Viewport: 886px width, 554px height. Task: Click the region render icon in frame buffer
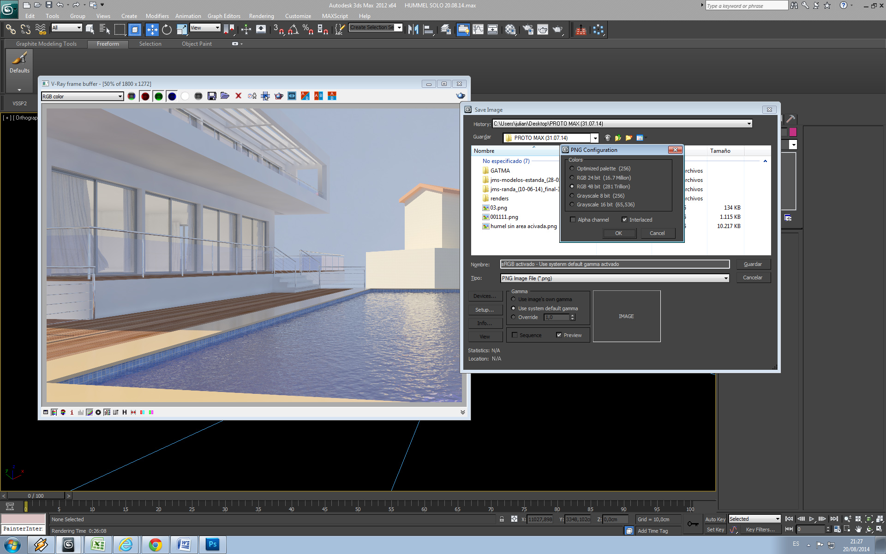tap(265, 96)
